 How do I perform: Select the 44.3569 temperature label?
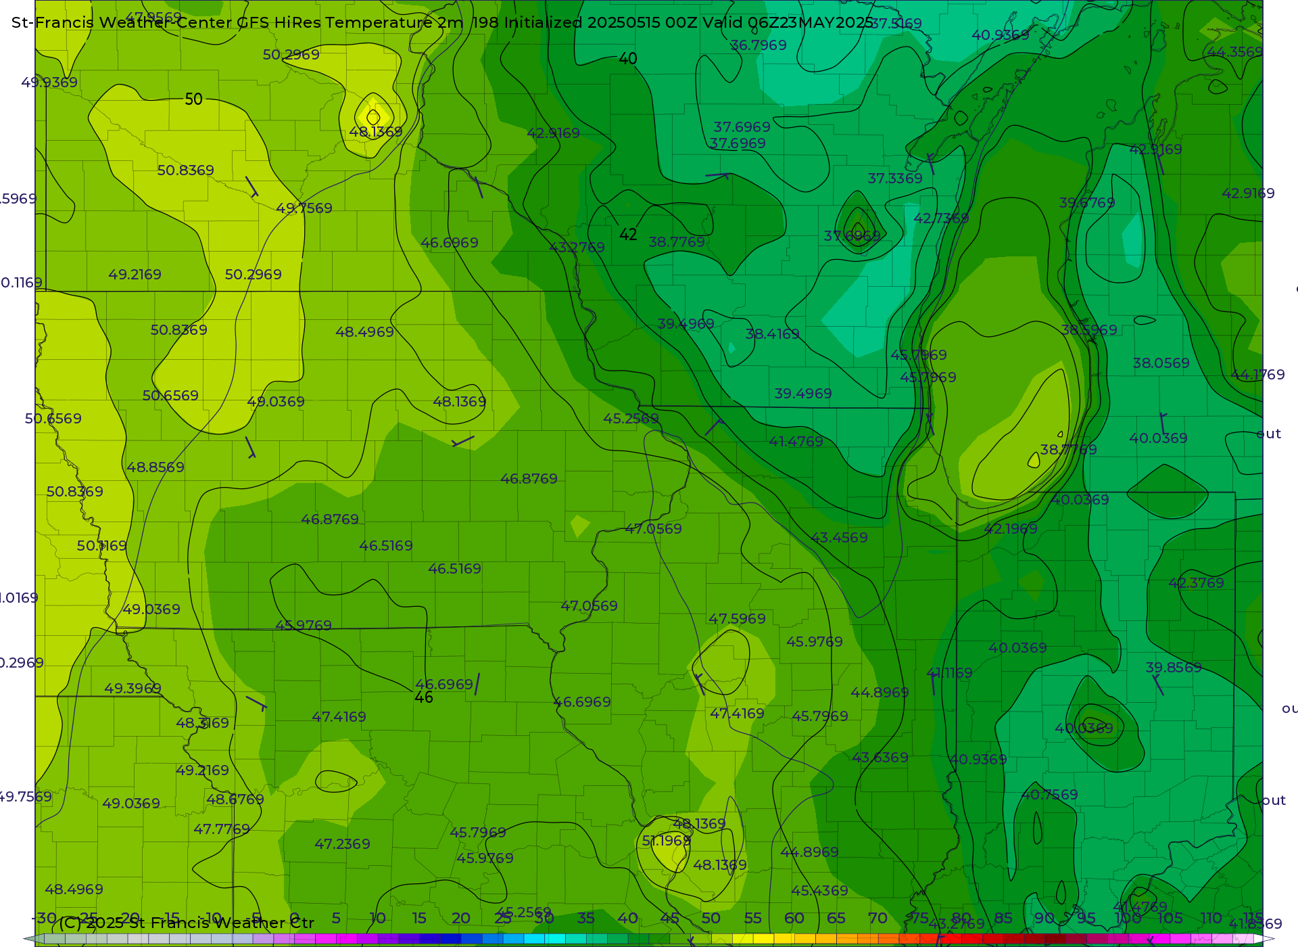pos(1234,52)
